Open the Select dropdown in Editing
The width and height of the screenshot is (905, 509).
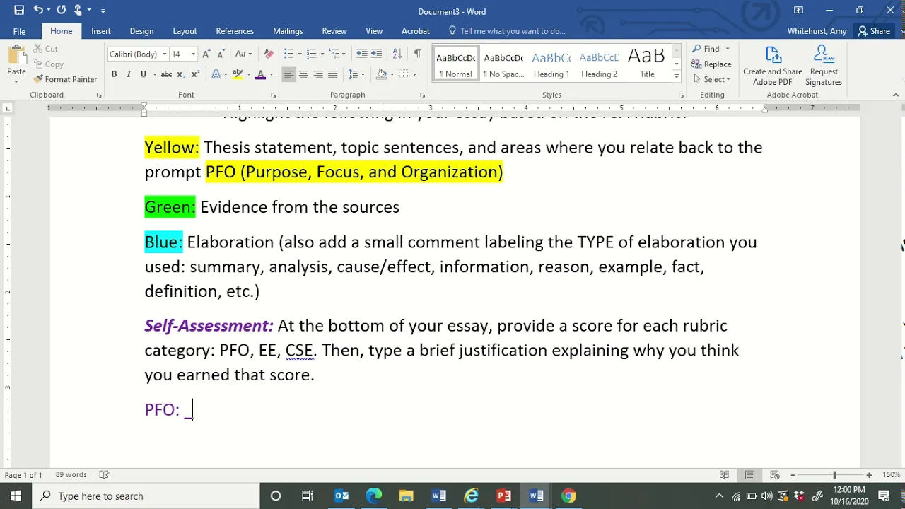(712, 79)
